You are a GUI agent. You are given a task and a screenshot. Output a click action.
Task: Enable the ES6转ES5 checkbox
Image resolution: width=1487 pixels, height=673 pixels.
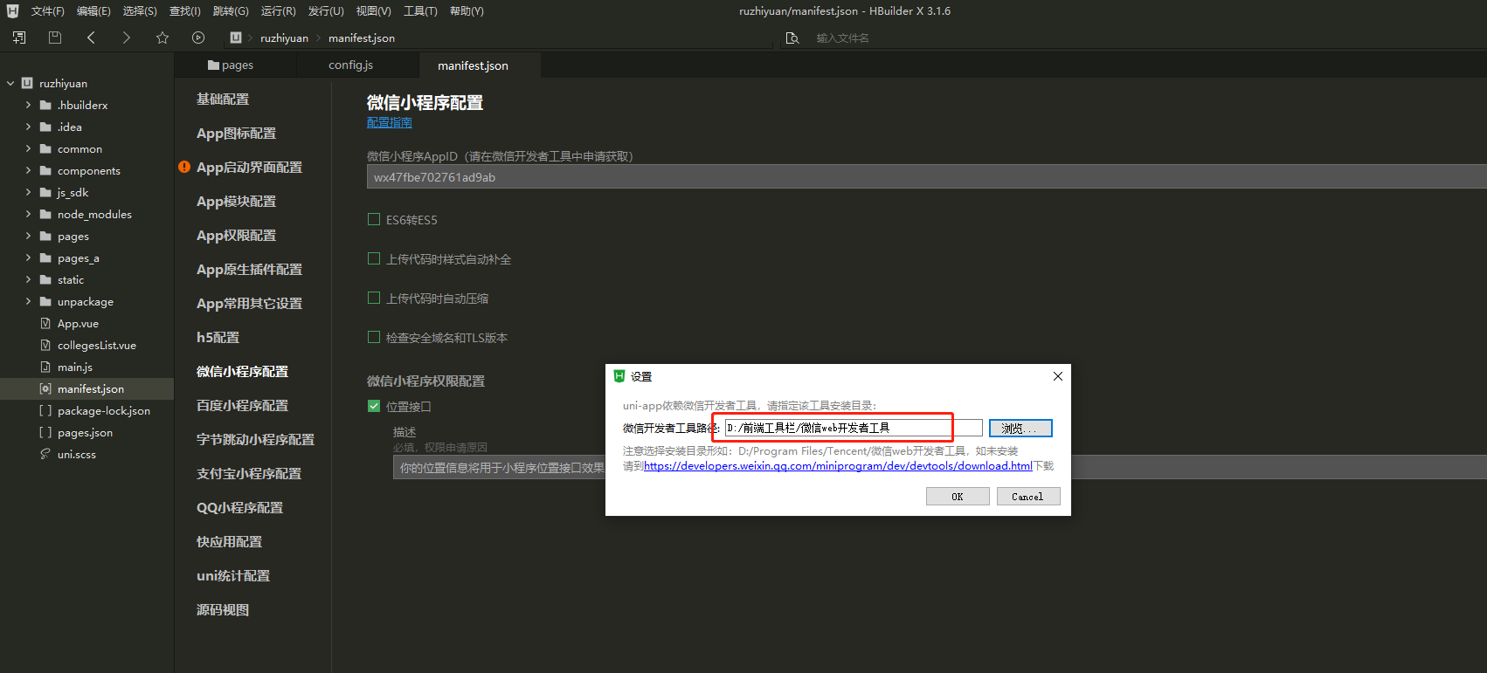click(x=374, y=219)
